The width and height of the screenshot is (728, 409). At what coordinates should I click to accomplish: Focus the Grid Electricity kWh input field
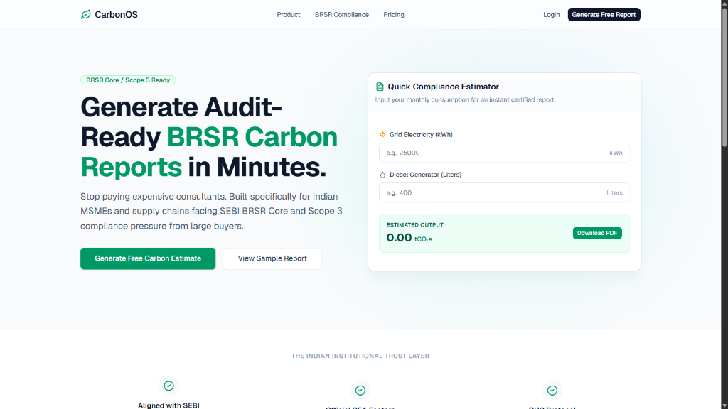coord(504,153)
